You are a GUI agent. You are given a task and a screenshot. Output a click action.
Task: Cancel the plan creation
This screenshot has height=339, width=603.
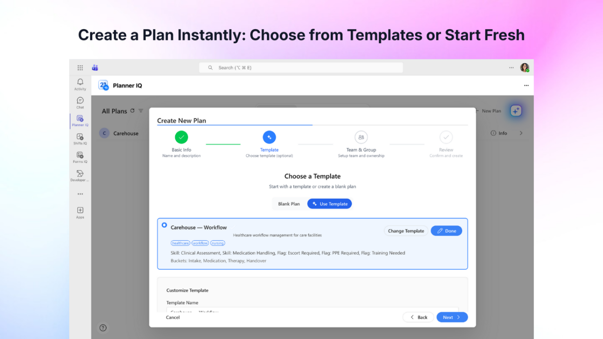pos(173,317)
